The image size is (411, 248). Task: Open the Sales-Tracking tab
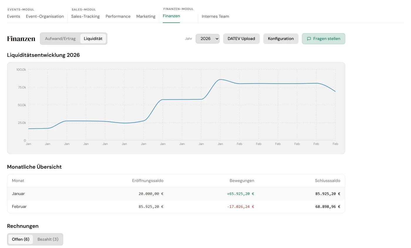click(85, 16)
